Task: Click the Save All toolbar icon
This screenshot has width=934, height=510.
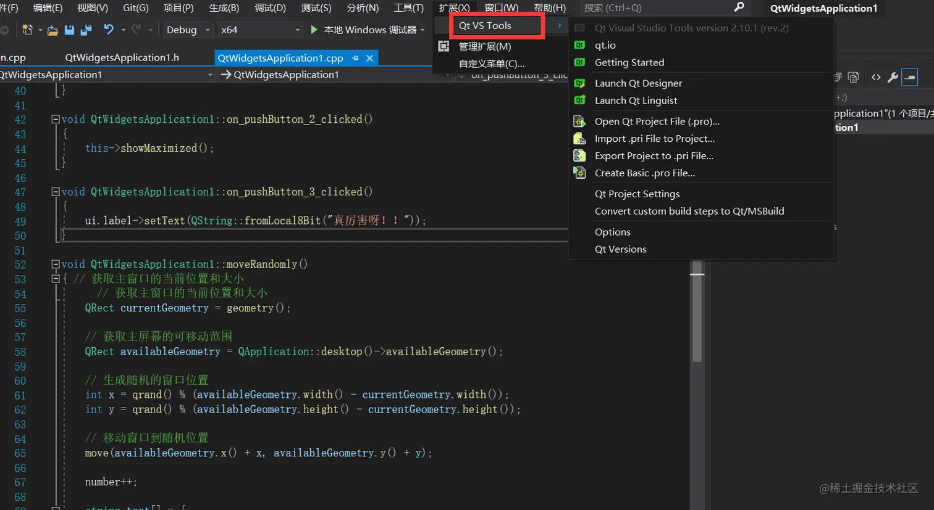Action: tap(86, 30)
